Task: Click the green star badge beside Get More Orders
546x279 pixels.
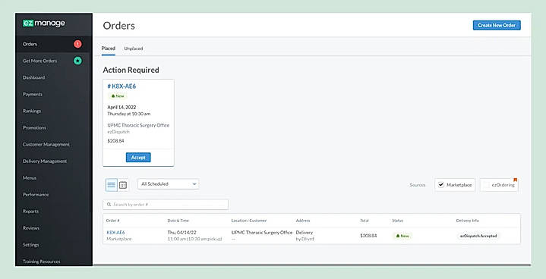Action: pyautogui.click(x=77, y=61)
